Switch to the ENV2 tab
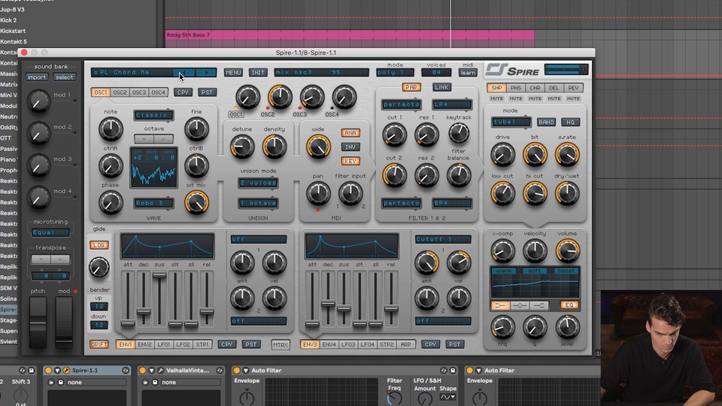 (144, 344)
